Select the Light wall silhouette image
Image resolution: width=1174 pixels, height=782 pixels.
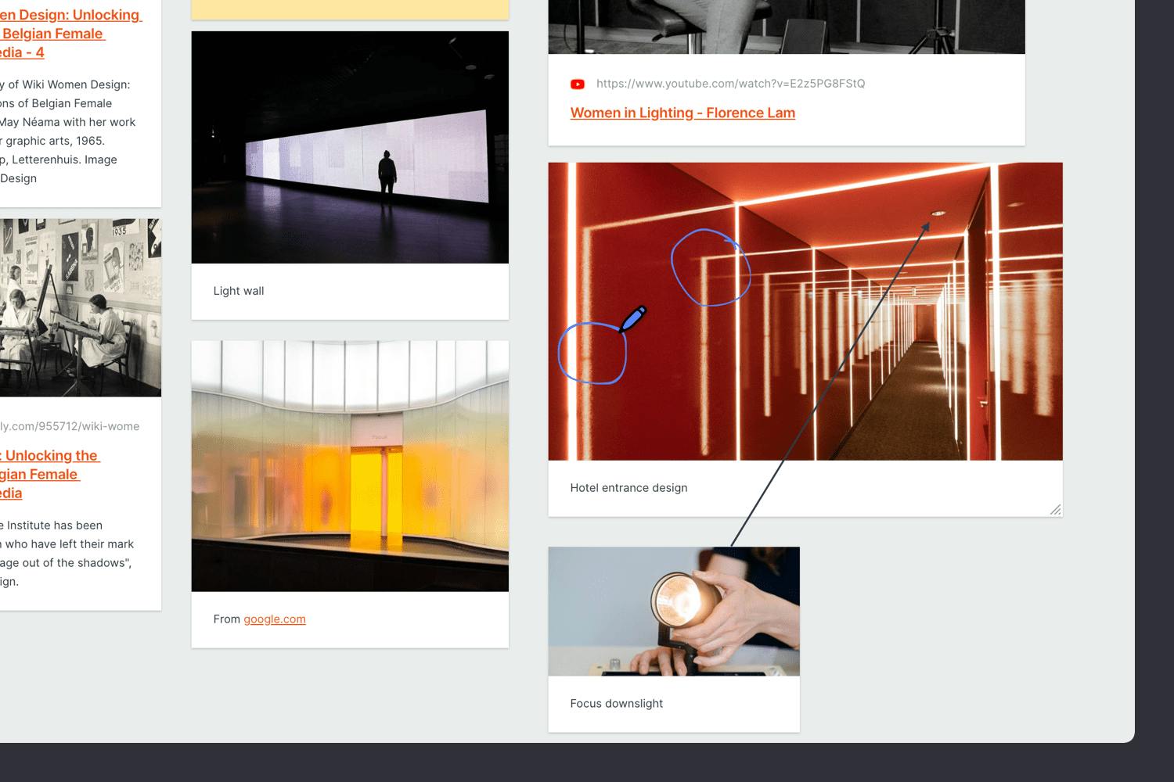tap(350, 147)
